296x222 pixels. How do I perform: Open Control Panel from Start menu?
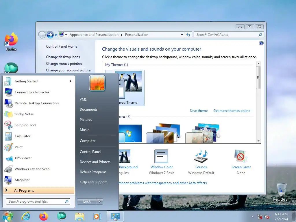tap(90, 152)
